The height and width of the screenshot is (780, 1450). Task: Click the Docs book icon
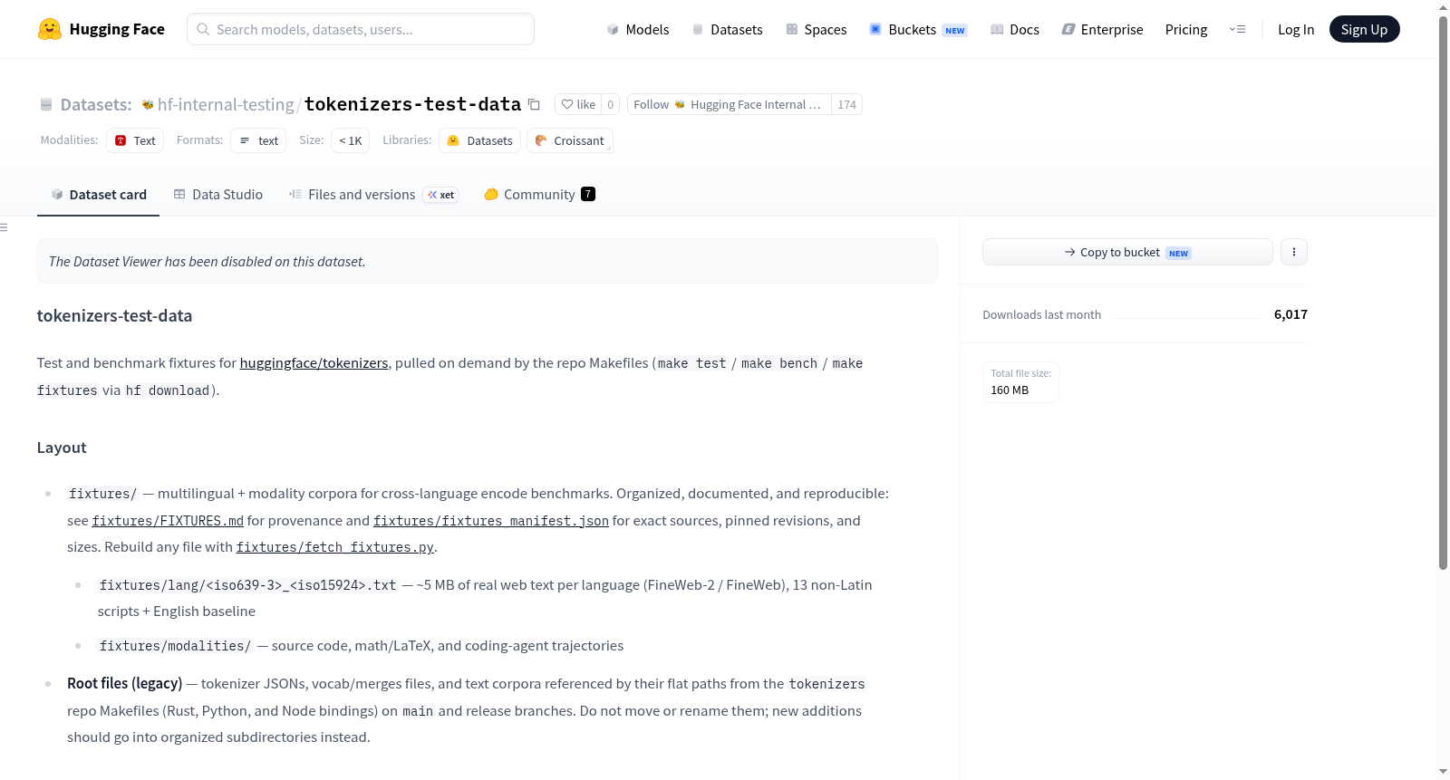[997, 29]
